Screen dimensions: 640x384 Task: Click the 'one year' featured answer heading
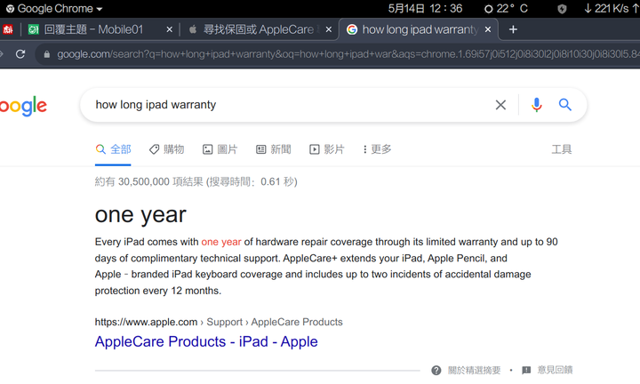(140, 214)
